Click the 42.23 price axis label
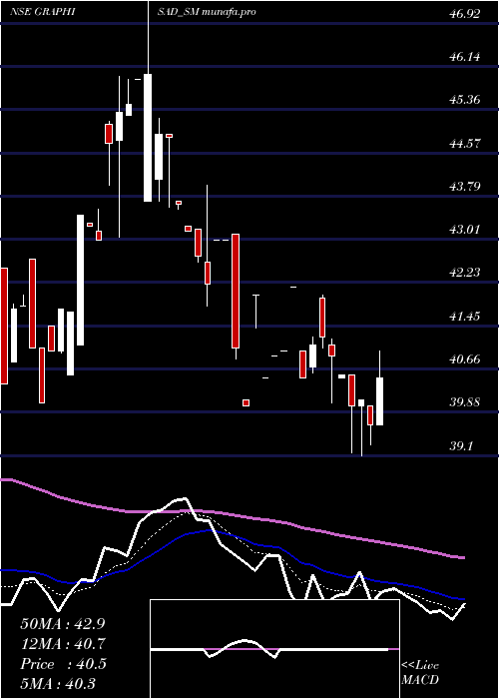 465,273
